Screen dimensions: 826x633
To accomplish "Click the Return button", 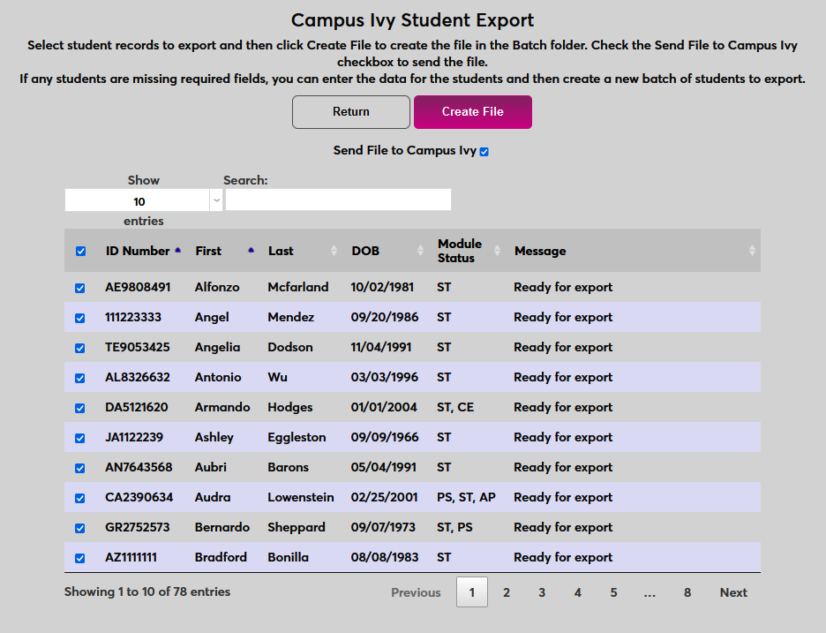I will coord(350,112).
